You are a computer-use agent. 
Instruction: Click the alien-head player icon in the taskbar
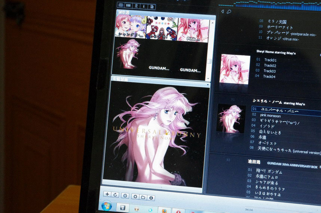tap(123, 208)
